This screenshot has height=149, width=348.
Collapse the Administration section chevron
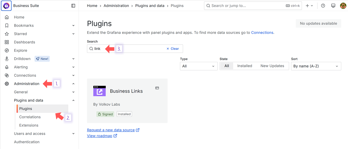click(73, 84)
